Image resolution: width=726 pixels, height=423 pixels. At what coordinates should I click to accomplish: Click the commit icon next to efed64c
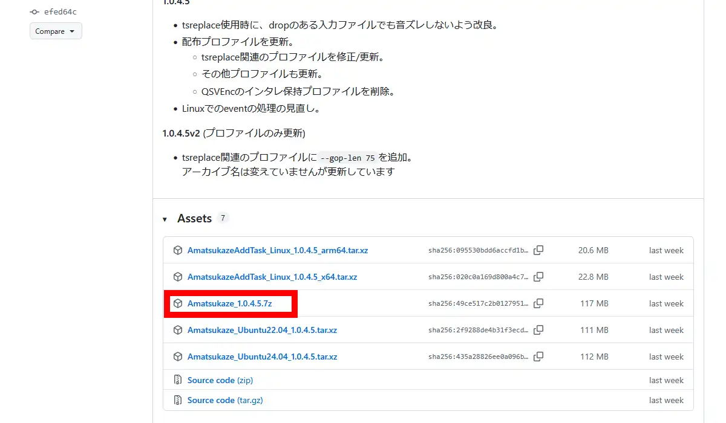(34, 11)
